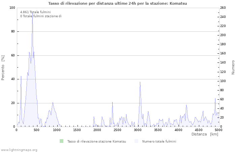Click the 5000 tick label on x-axis
This screenshot has height=152, width=236.
click(218, 130)
